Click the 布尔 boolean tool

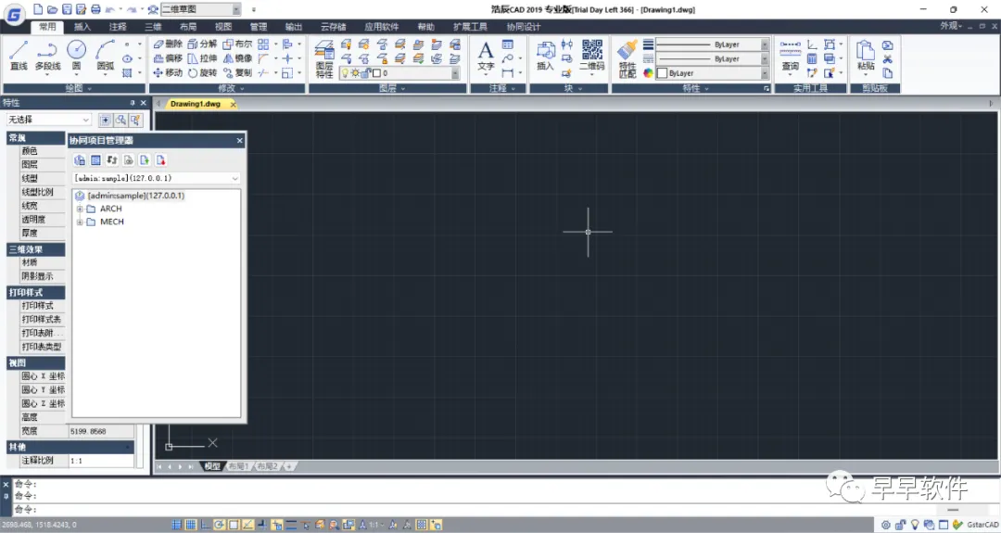coord(237,44)
